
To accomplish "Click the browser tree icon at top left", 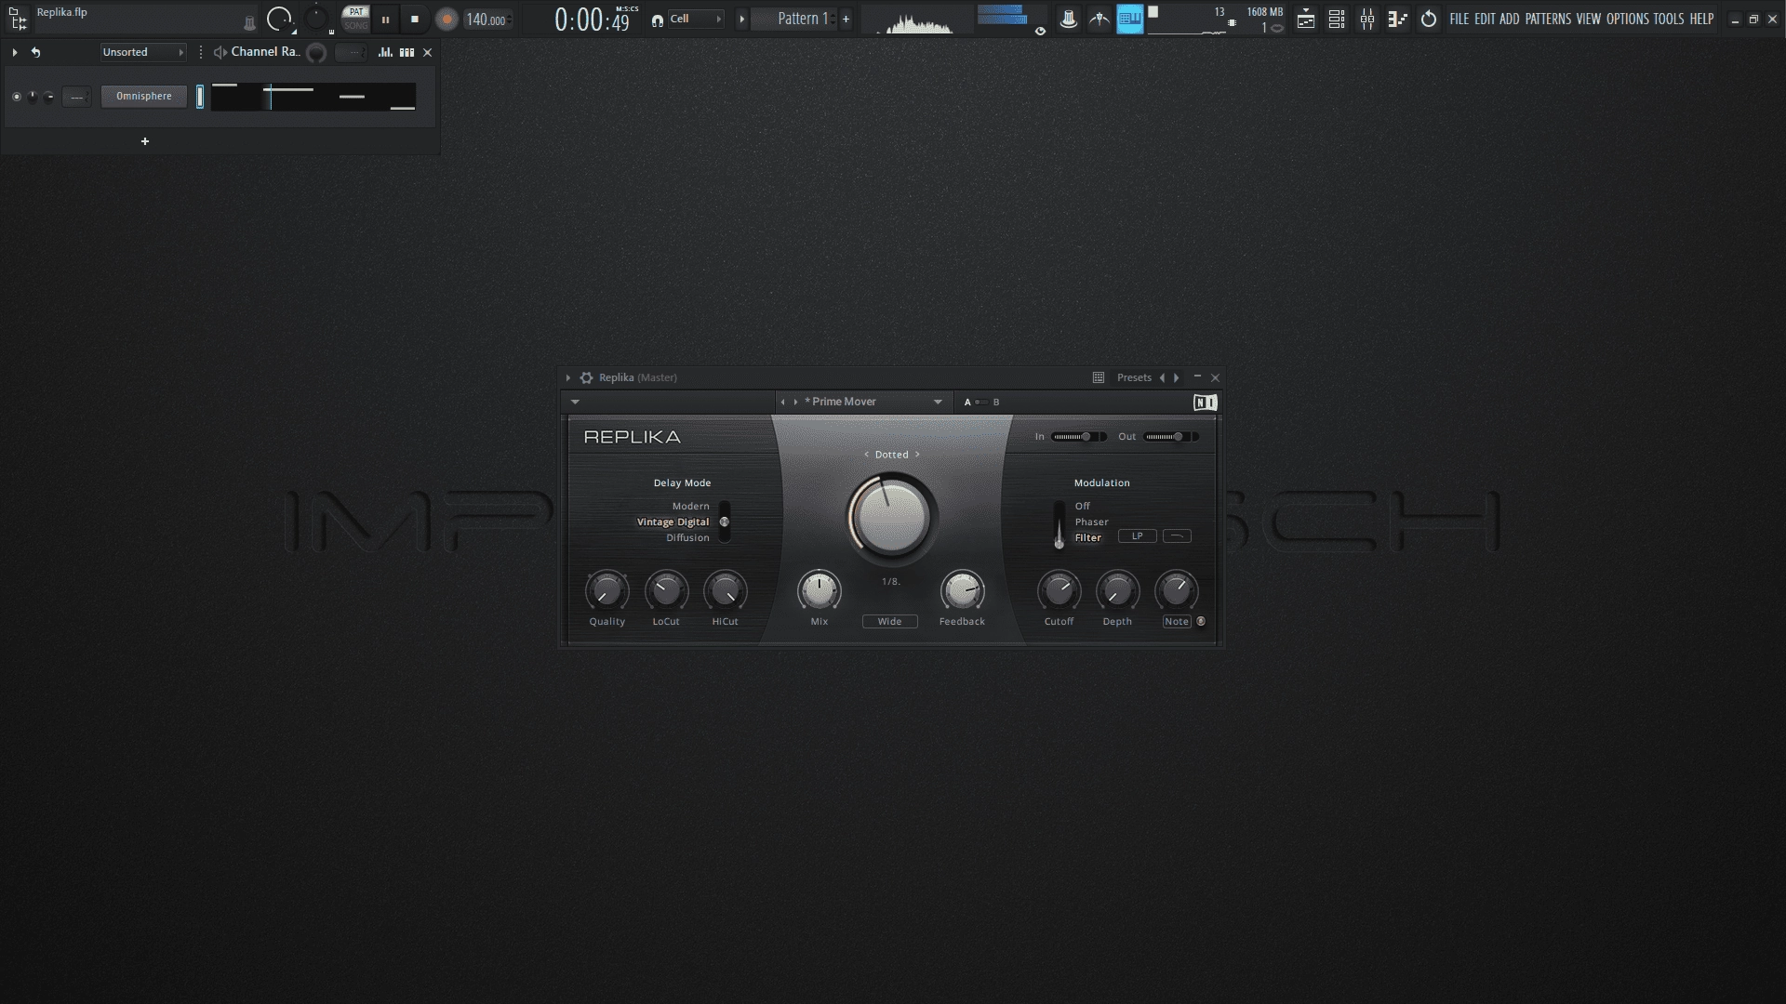I will pyautogui.click(x=17, y=19).
